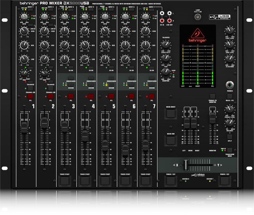Click the right red LINE OUT RCA jack
The height and width of the screenshot is (215, 254).
point(169,21)
